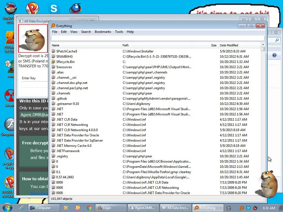The height and width of the screenshot is (212, 283).
Task: Open the Bookmarks menu in Everything
Action: point(103,32)
